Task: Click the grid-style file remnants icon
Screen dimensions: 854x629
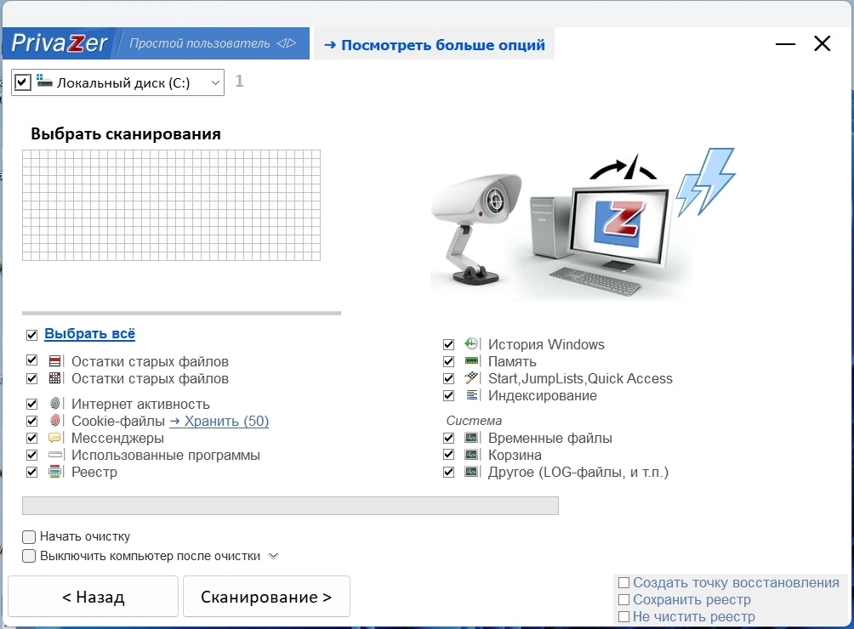Action: pyautogui.click(x=55, y=378)
